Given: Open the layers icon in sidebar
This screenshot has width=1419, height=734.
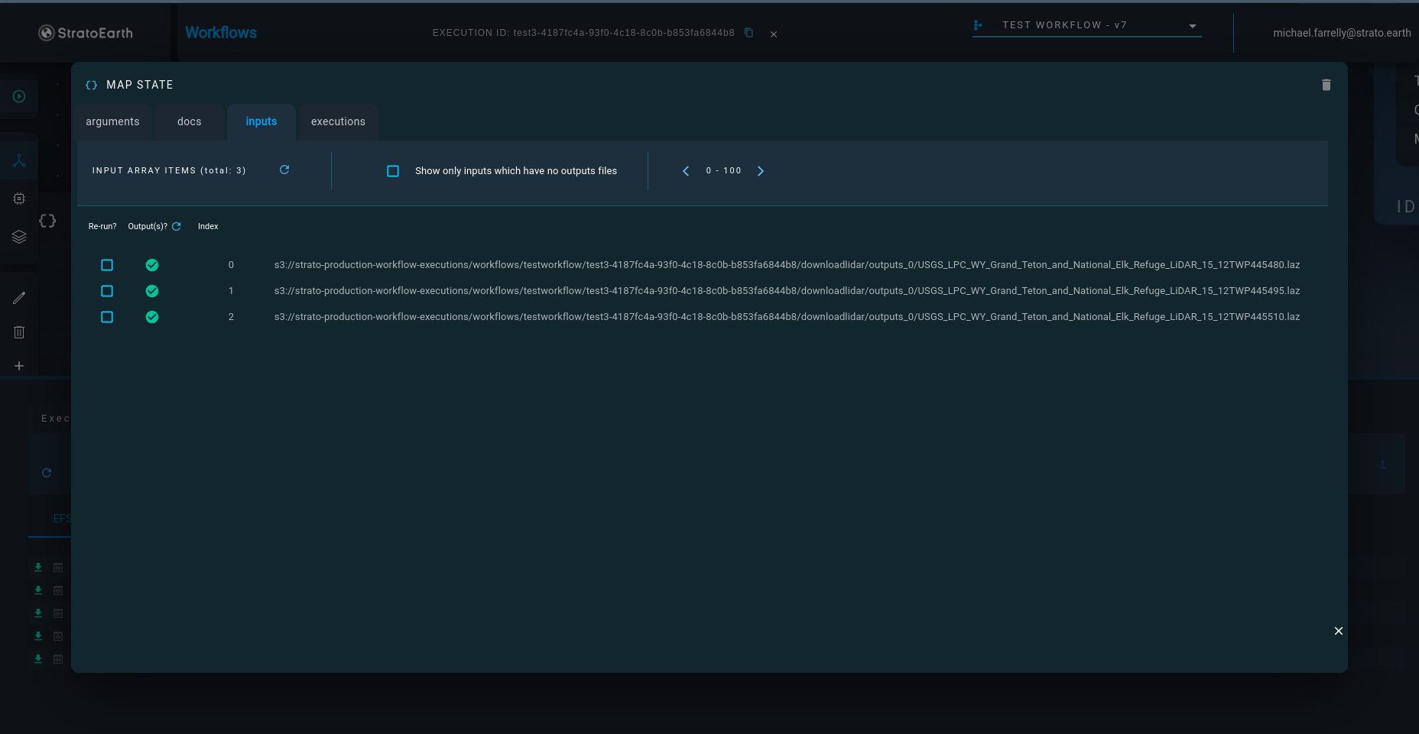Looking at the screenshot, I should [19, 237].
